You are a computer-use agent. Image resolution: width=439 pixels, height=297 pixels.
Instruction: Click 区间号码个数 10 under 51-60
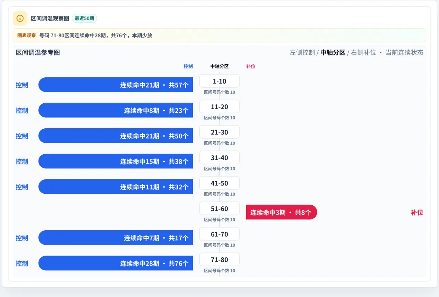tap(219, 220)
